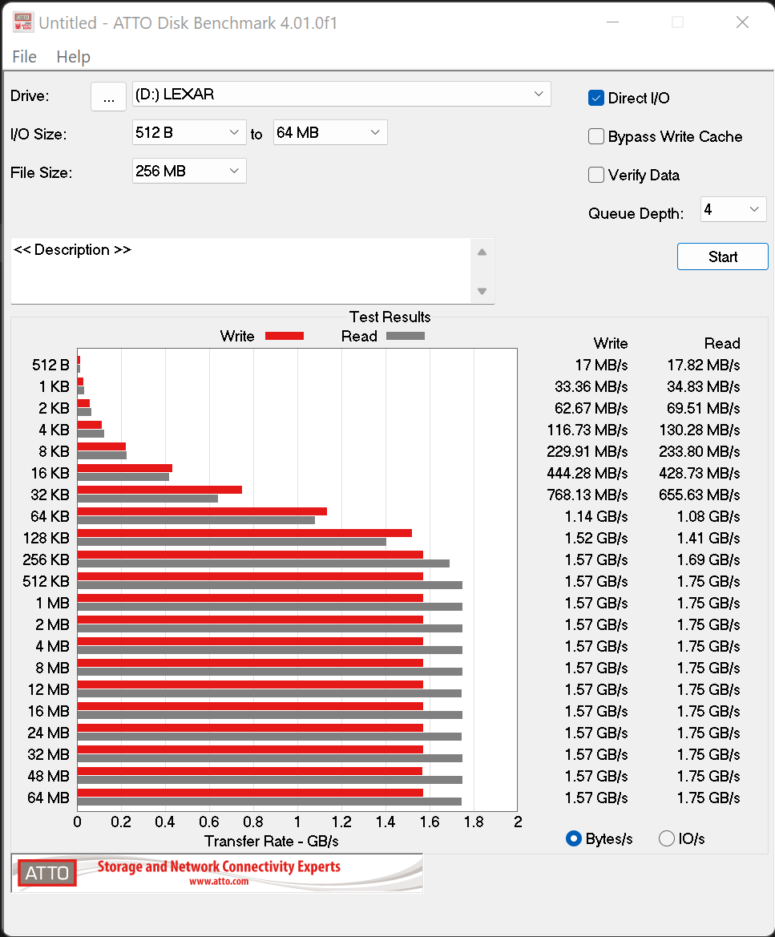The width and height of the screenshot is (775, 937).
Task: Click the browse drive "..." button
Action: tap(109, 96)
